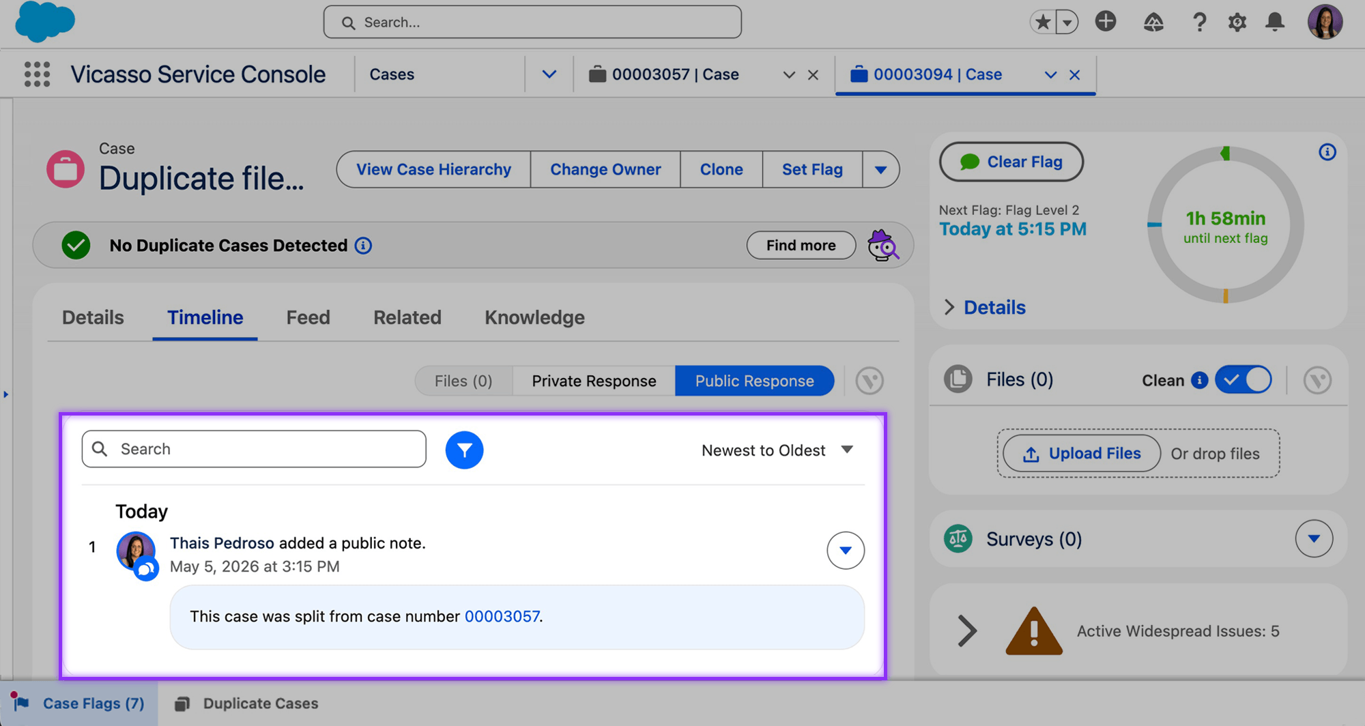Open the favorites list dropdown arrow
The image size is (1365, 726).
[1067, 23]
